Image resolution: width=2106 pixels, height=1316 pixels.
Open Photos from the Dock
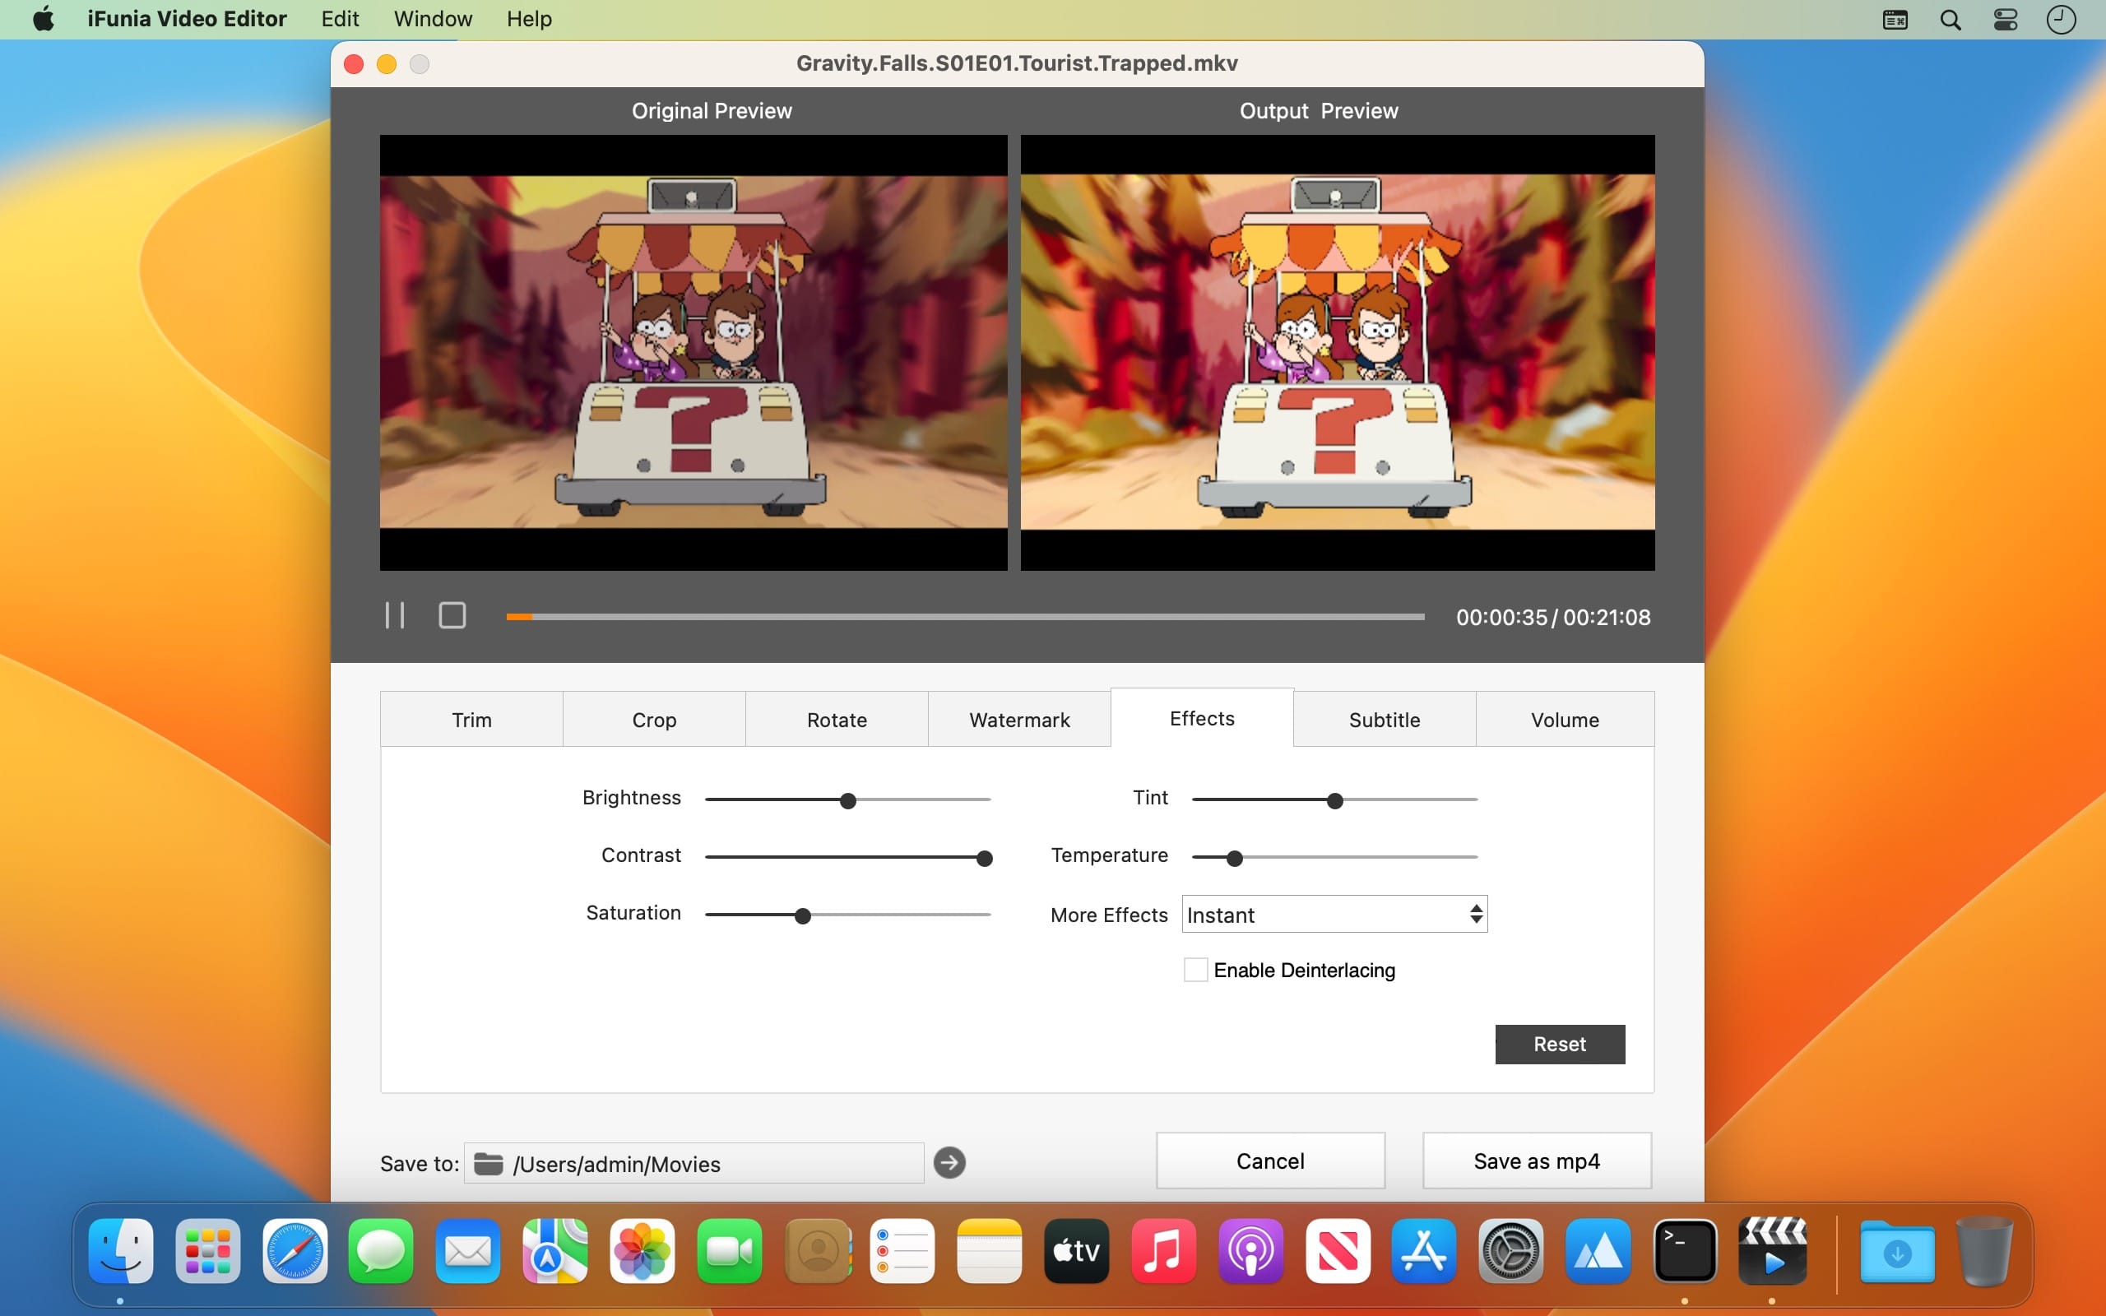tap(642, 1251)
